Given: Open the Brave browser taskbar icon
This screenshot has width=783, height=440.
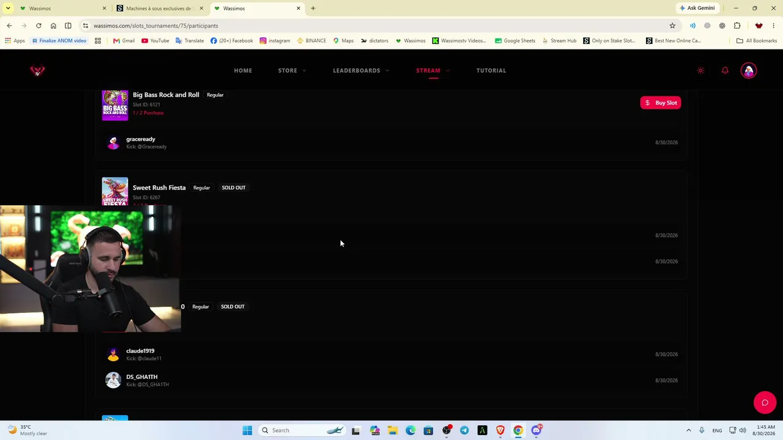Looking at the screenshot, I should 500,430.
